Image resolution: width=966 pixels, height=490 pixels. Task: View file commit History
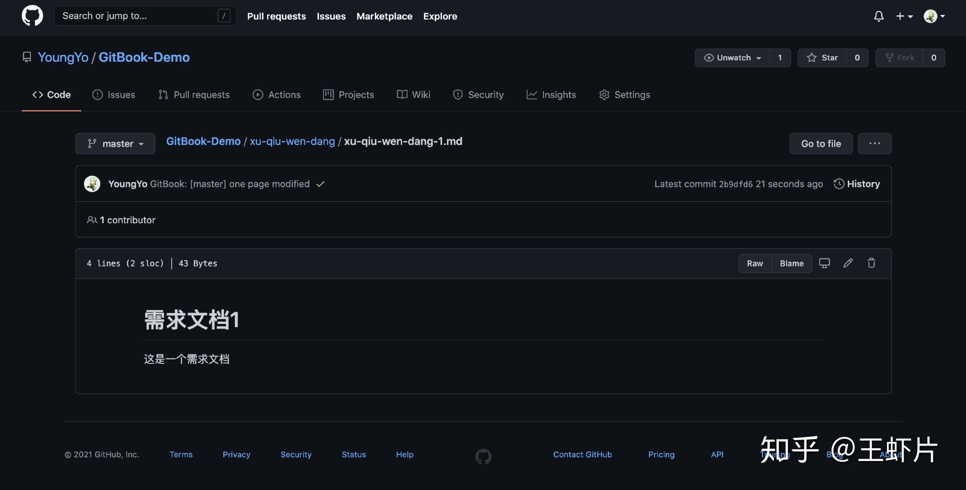(x=856, y=184)
